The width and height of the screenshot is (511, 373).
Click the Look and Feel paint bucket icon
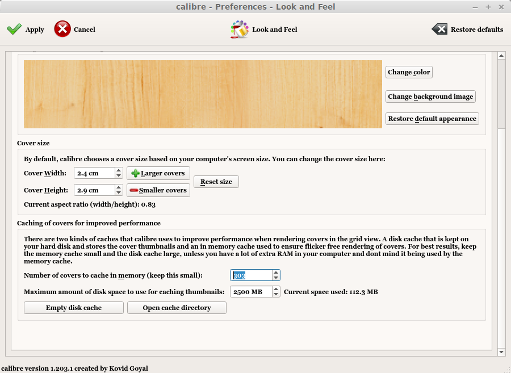240,30
